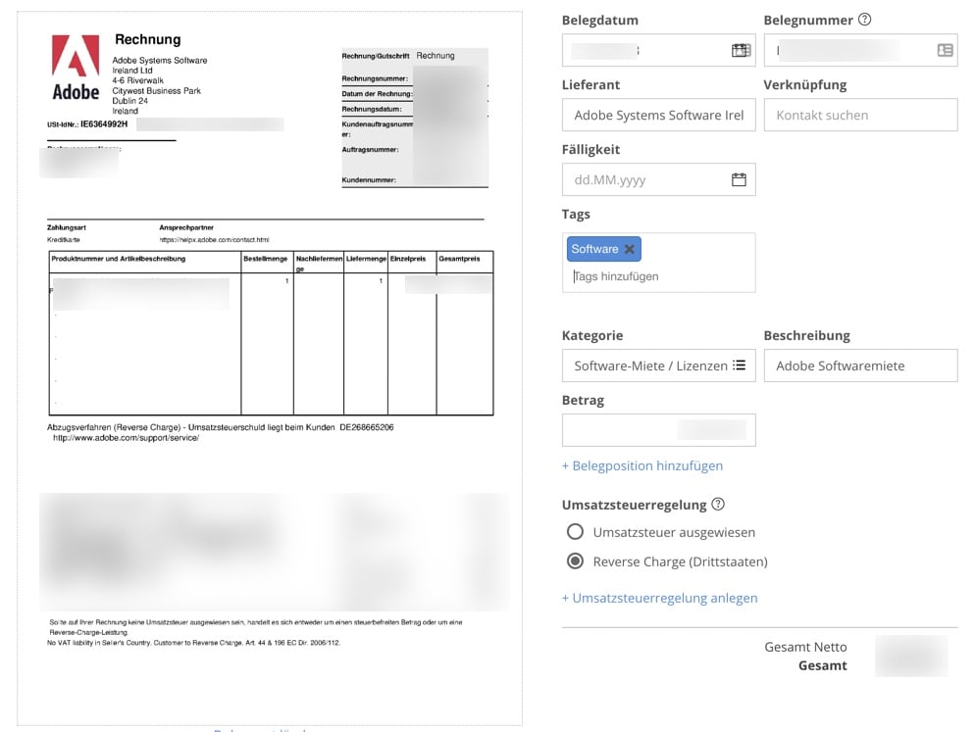
Task: Click the Gesamt Netto label
Action: [x=805, y=647]
